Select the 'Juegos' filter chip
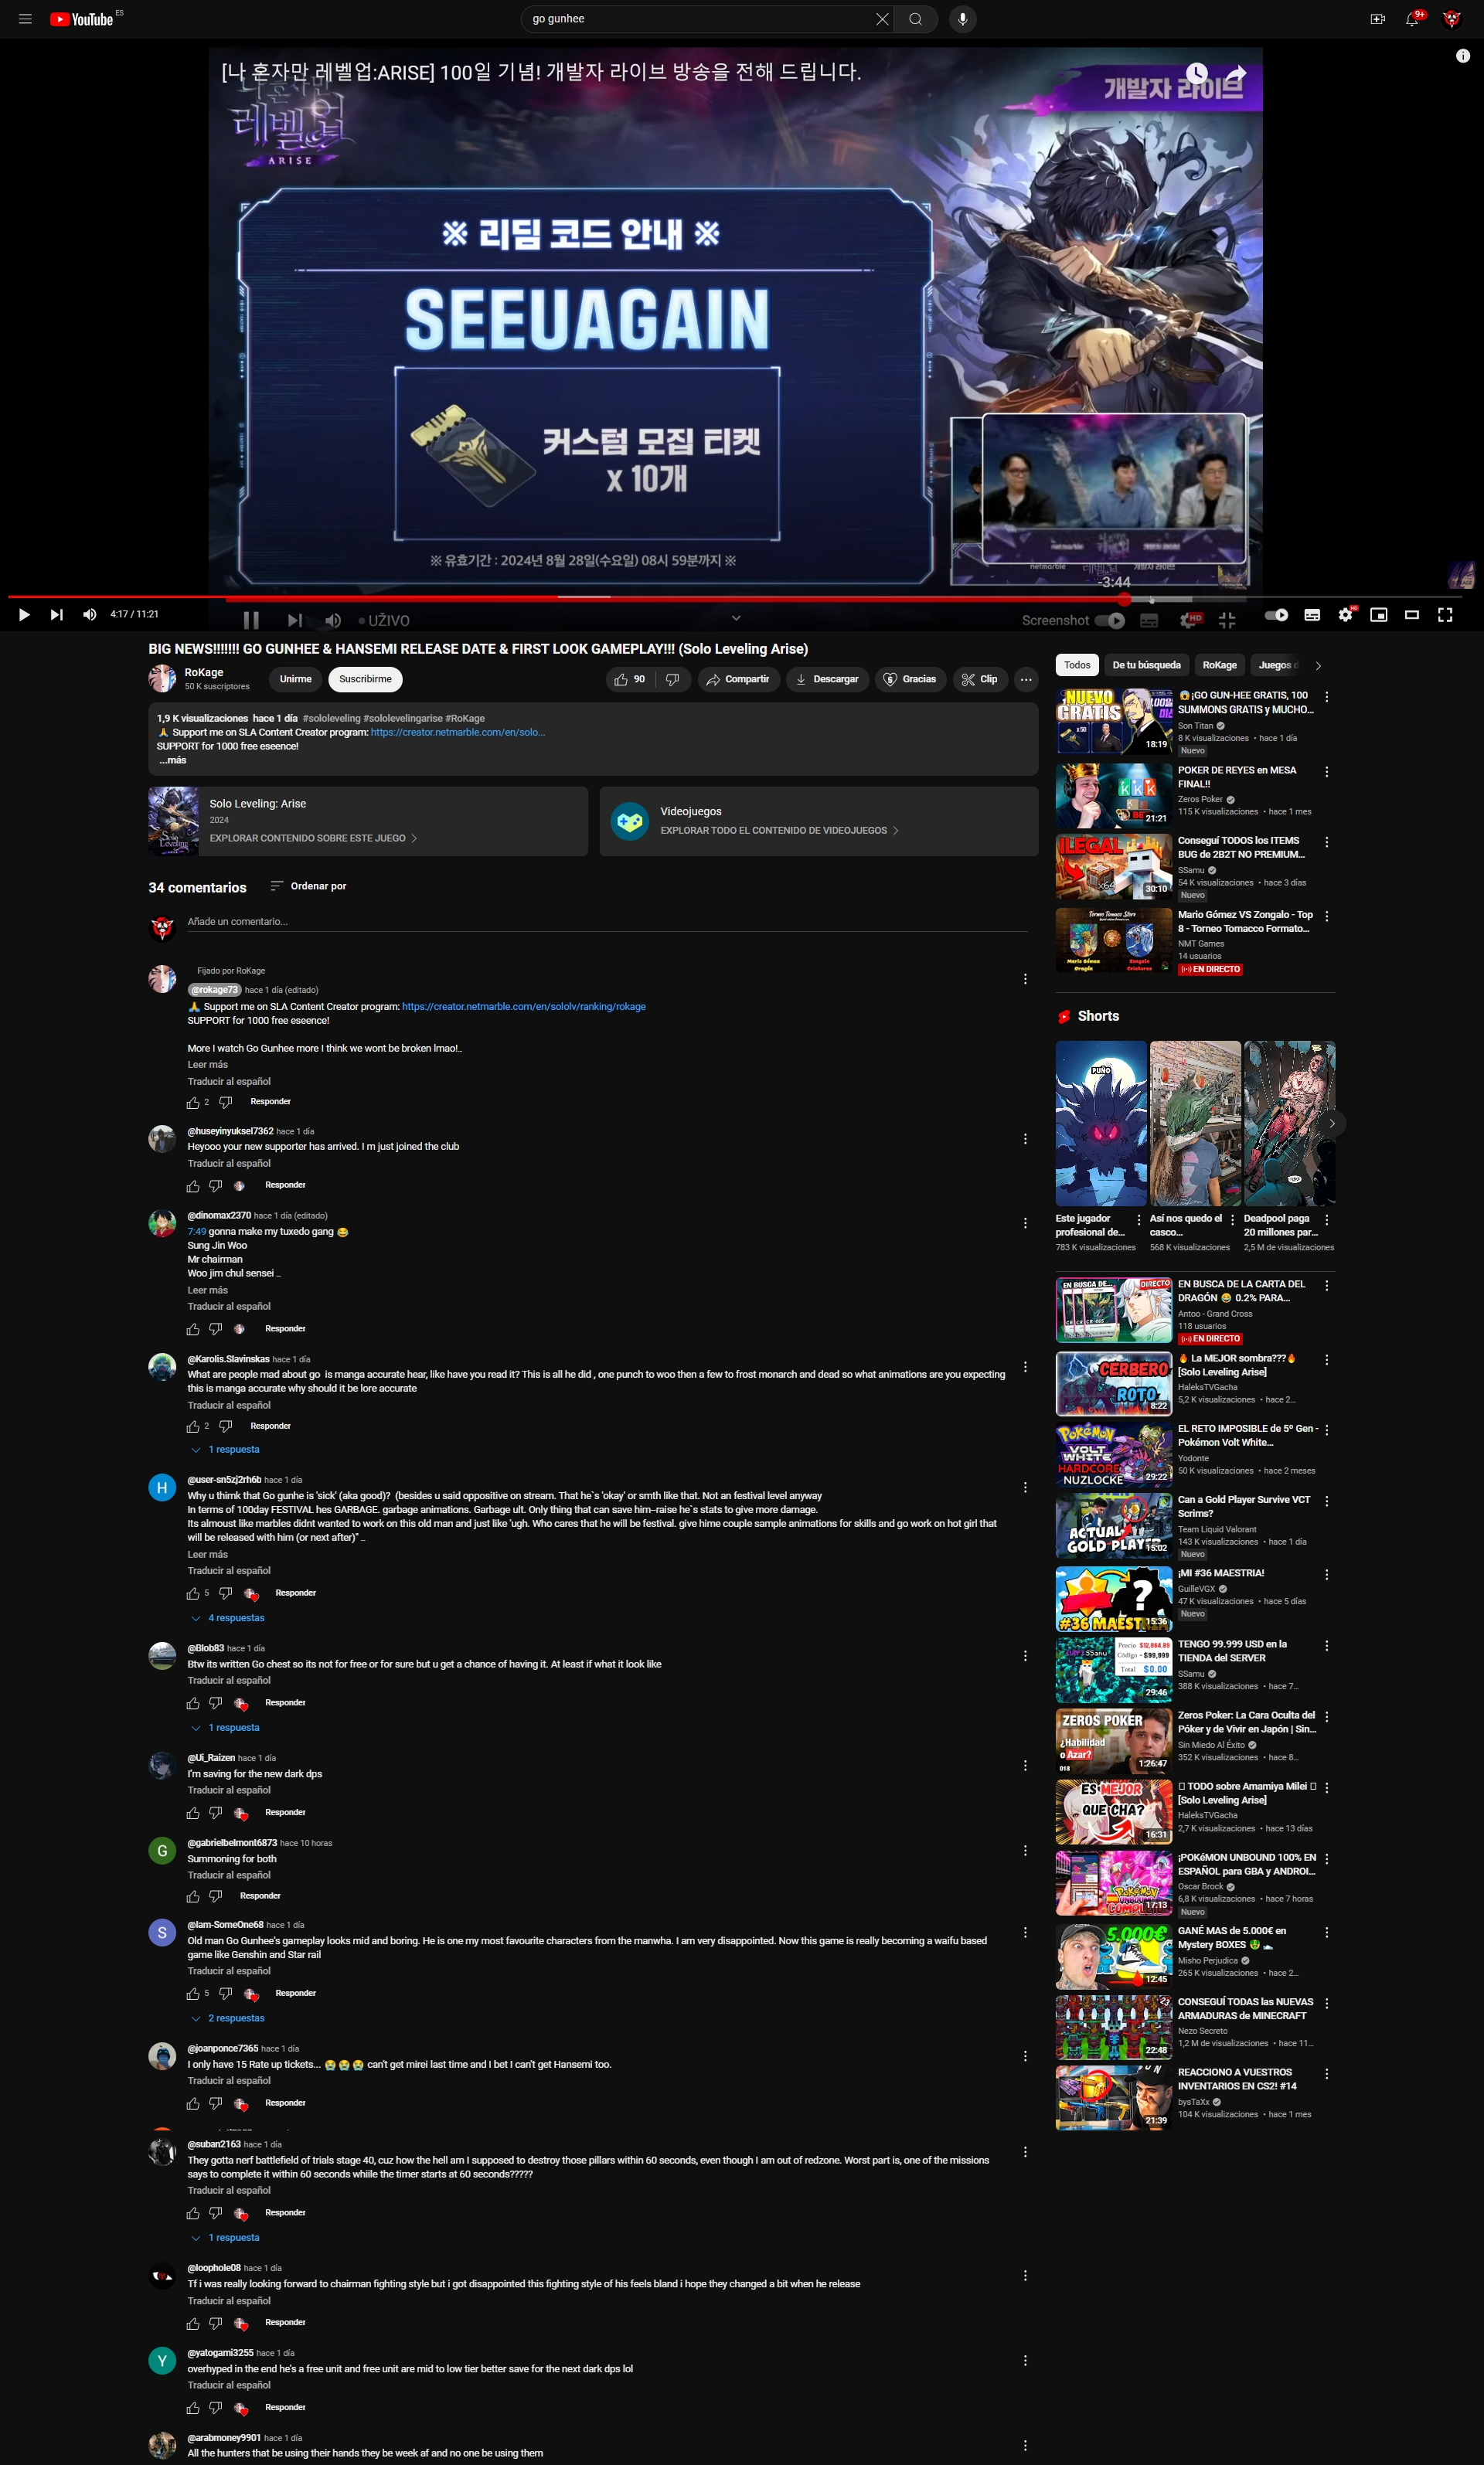The image size is (1484, 2465). tap(1277, 666)
